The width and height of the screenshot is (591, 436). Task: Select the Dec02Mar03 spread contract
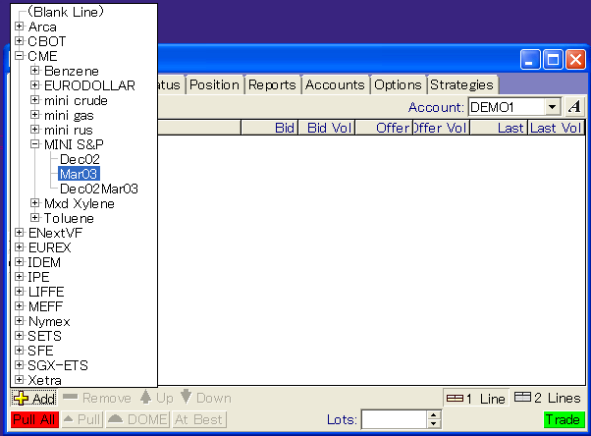point(99,189)
